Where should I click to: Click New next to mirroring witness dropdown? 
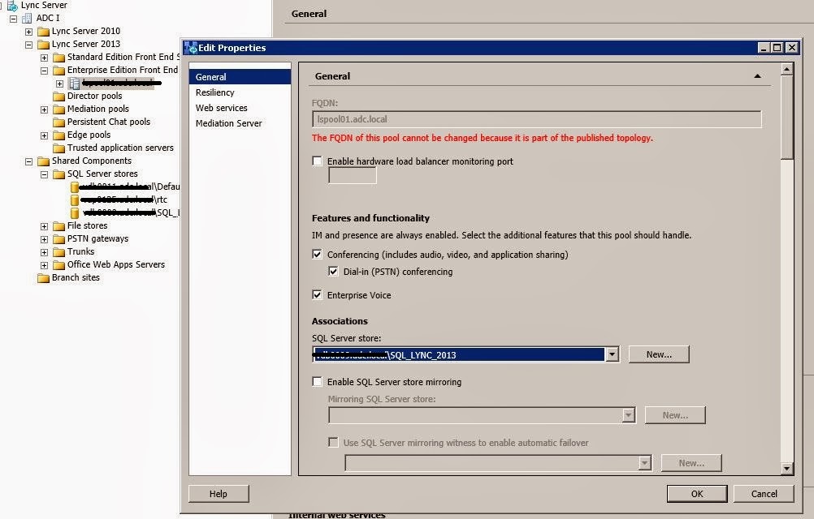pyautogui.click(x=691, y=463)
